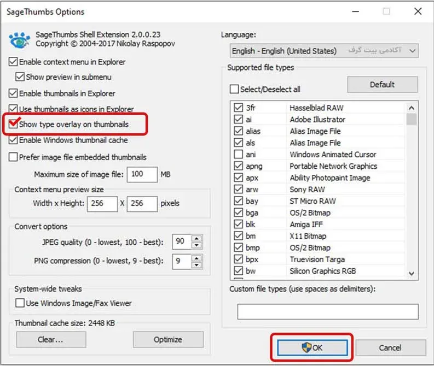Uncheck the bmp file type checkbox
This screenshot has height=366, width=434.
point(238,247)
